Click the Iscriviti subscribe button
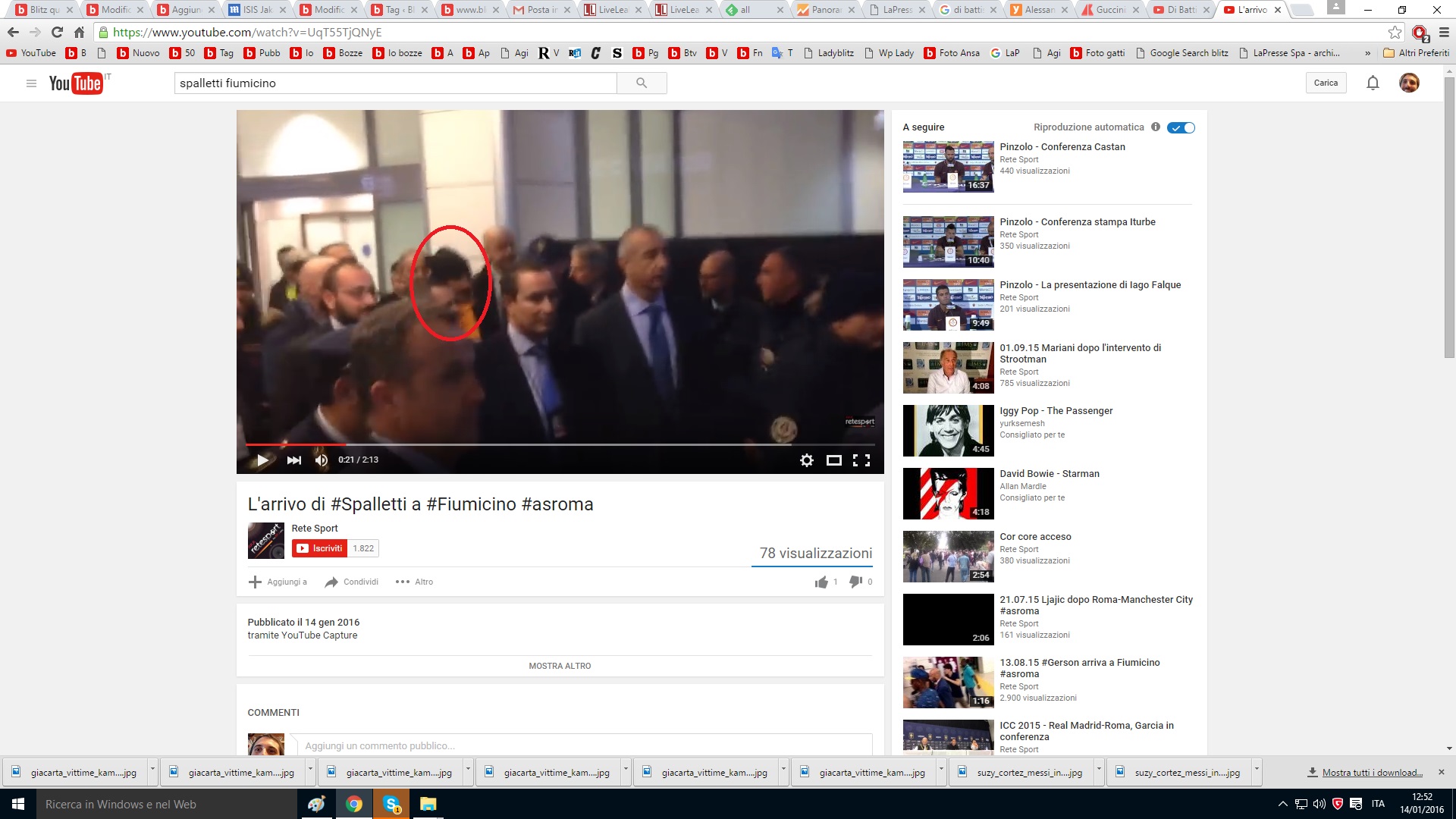 click(x=320, y=548)
